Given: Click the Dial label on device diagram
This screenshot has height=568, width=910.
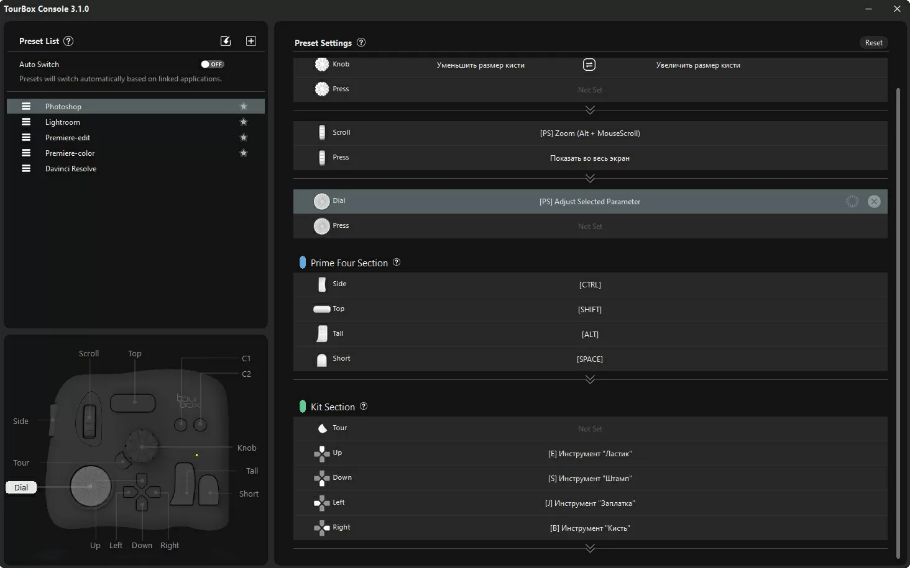Looking at the screenshot, I should 21,487.
